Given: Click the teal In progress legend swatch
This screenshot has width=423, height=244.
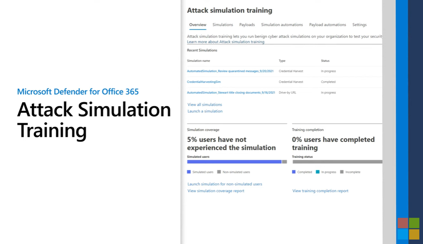Looking at the screenshot, I should tap(318, 172).
